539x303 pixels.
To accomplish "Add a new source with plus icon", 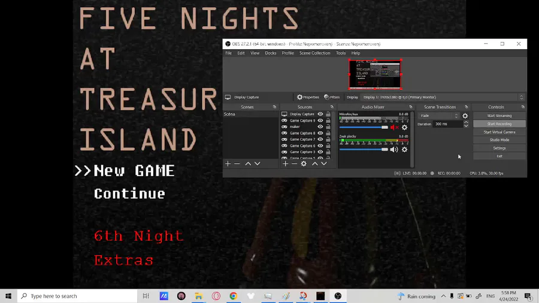I will click(x=285, y=164).
